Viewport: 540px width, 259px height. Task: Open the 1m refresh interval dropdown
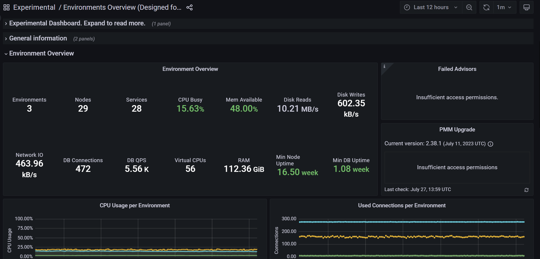click(504, 7)
